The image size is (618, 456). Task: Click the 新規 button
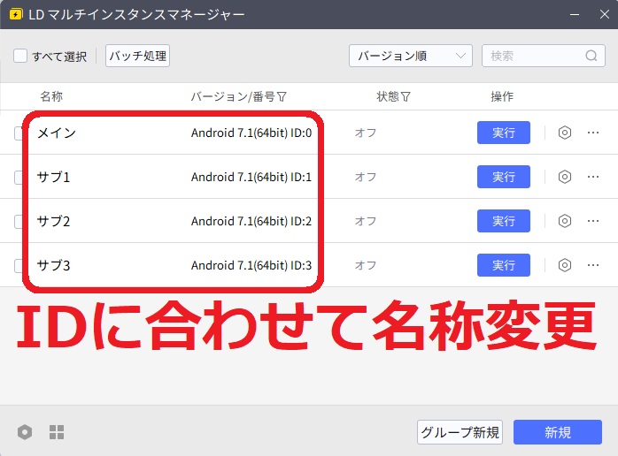(x=558, y=432)
